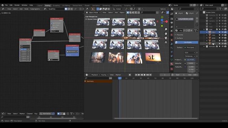Open the outliner filter funnel dropdown

[x=221, y=9]
